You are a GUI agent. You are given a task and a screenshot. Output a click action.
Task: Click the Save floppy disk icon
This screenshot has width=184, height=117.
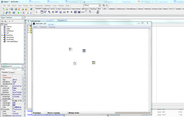coord(12,9)
